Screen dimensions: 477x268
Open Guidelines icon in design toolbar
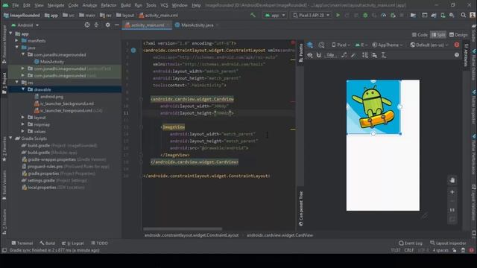point(384,55)
